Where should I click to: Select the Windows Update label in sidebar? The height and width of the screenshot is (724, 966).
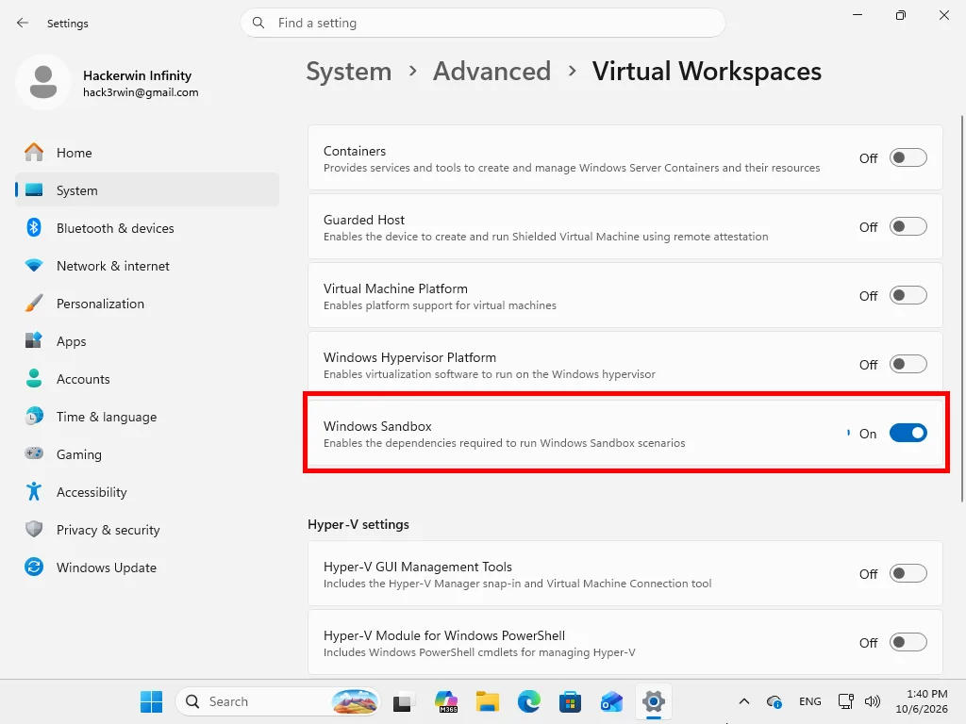(x=107, y=568)
